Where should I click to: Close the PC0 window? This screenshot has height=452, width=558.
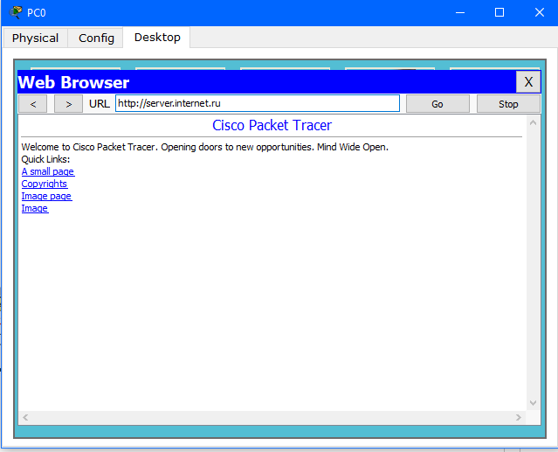[540, 13]
